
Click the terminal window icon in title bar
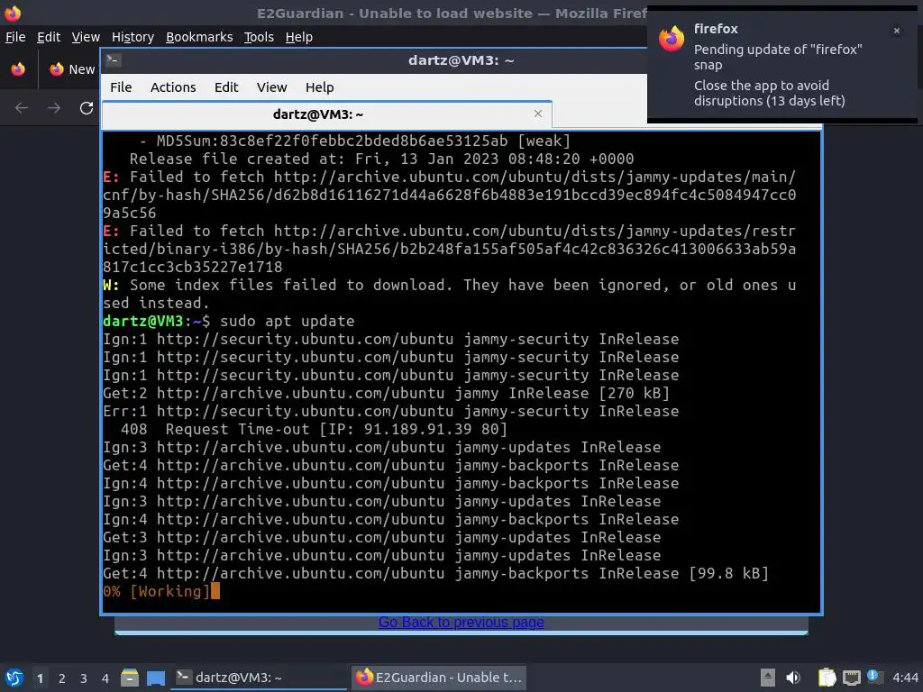(x=114, y=60)
